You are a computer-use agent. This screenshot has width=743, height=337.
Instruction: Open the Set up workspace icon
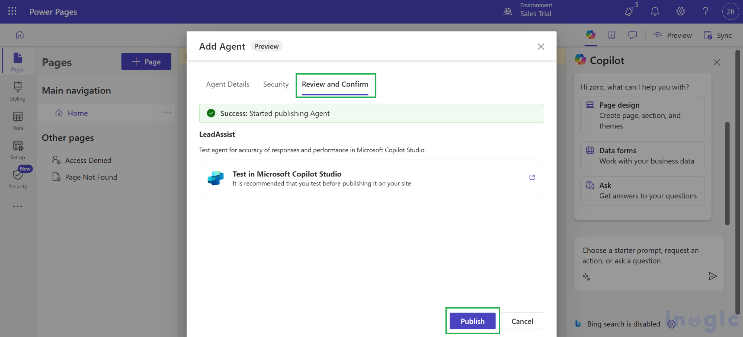pyautogui.click(x=17, y=150)
